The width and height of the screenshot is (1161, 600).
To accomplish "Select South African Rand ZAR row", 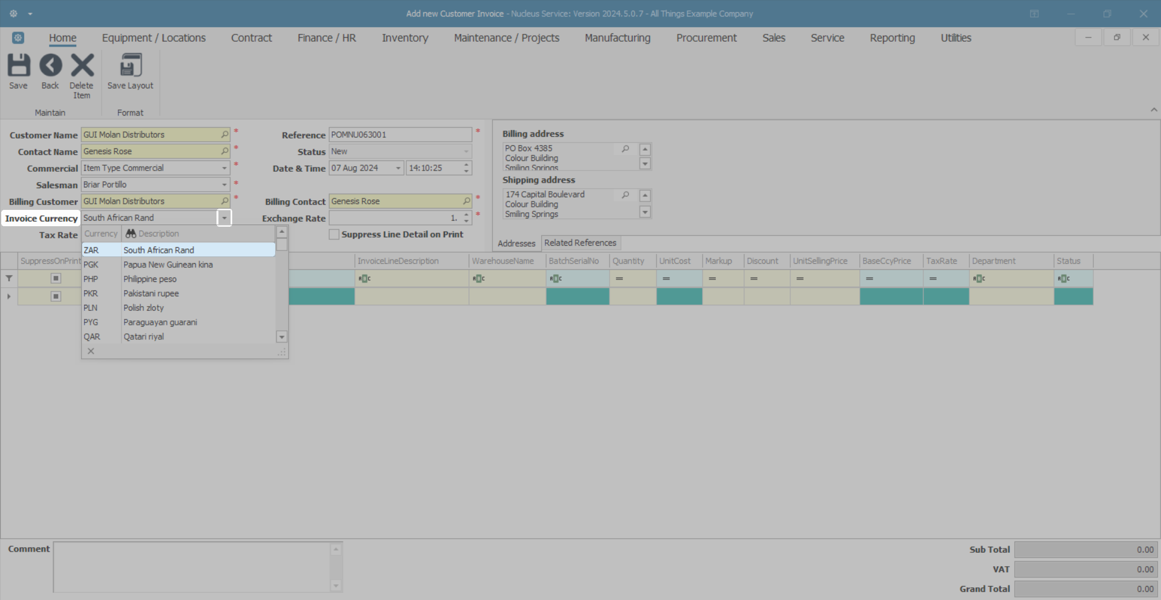I will [178, 250].
